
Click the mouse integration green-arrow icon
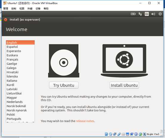[x=140, y=134]
